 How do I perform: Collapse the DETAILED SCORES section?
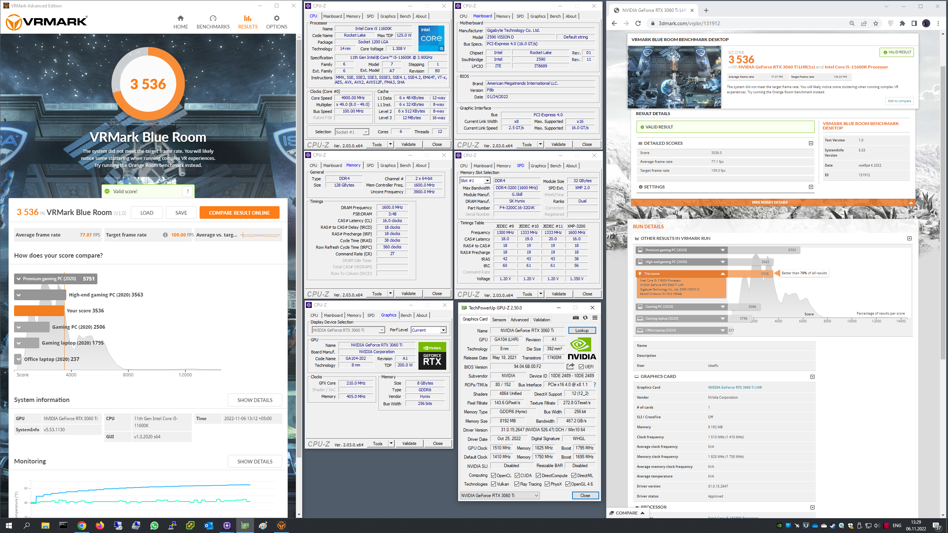tap(811, 143)
